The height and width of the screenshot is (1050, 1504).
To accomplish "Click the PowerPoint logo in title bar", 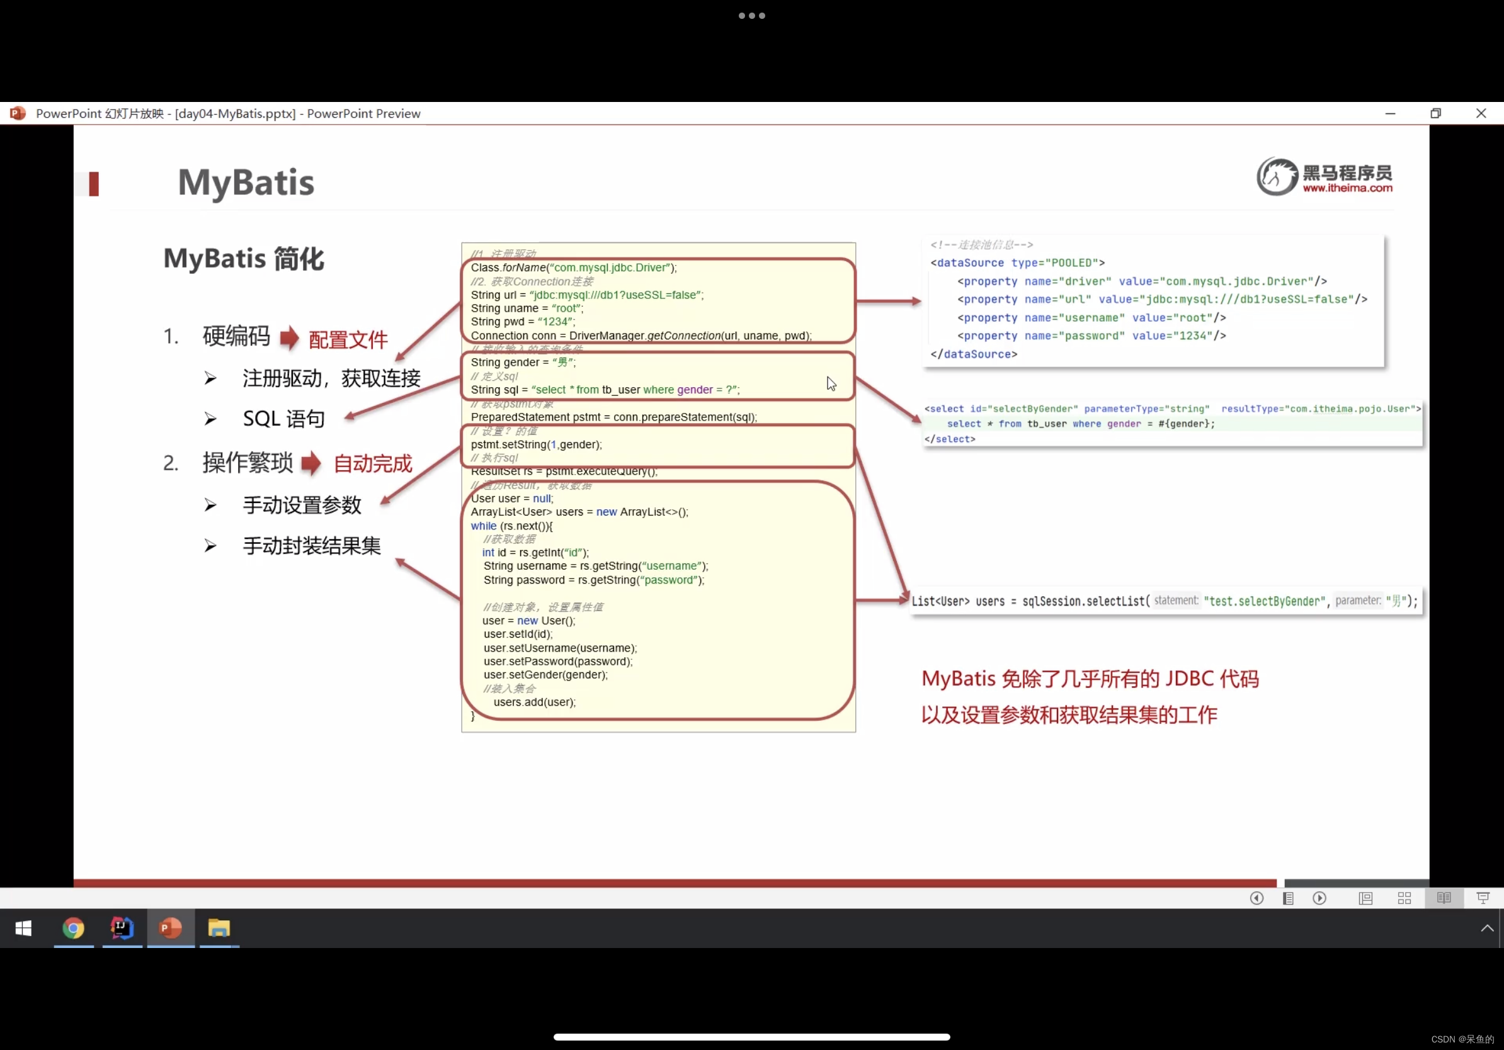I will pos(18,113).
